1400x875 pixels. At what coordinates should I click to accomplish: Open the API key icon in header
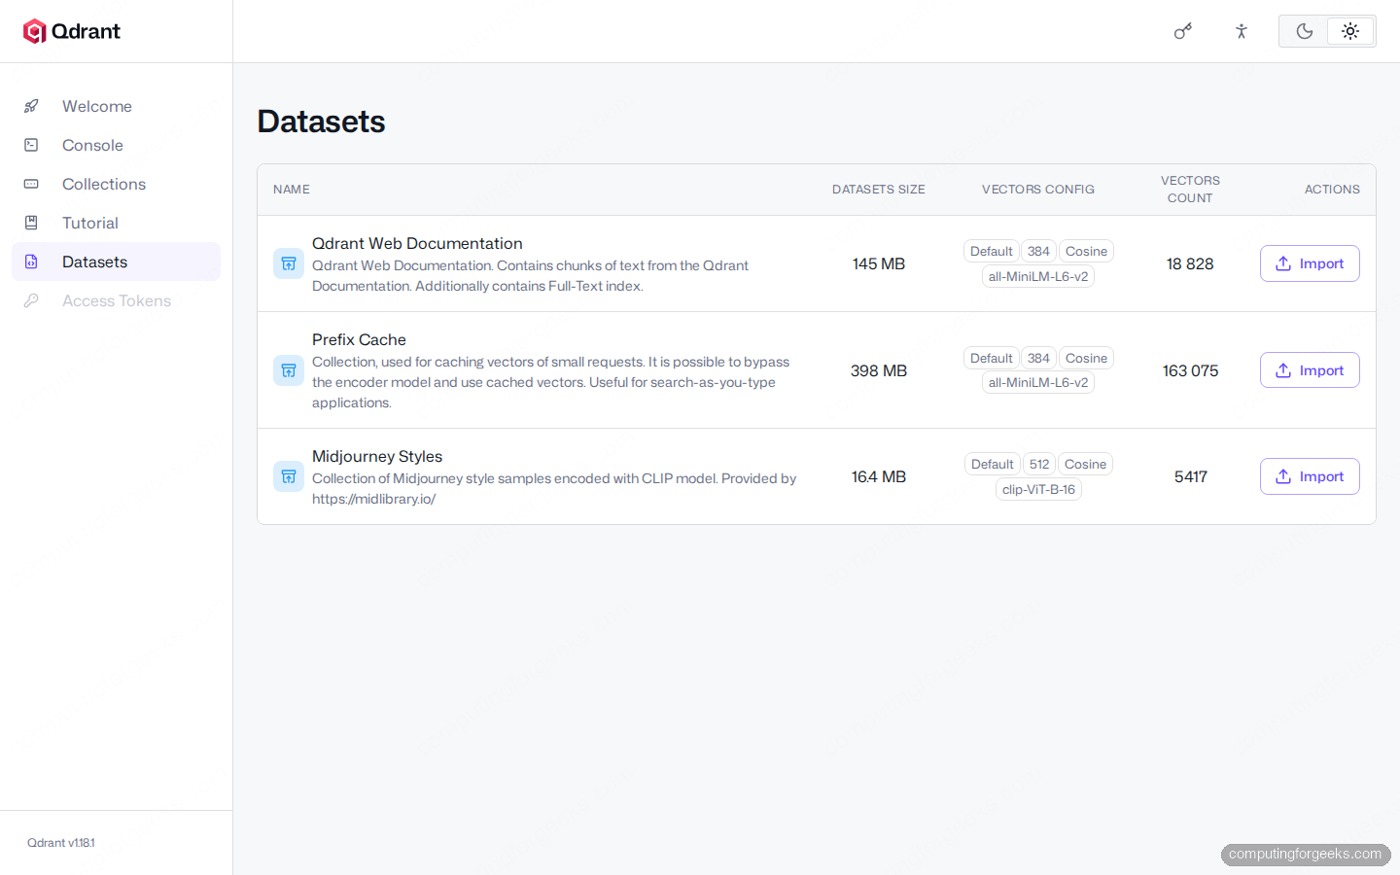(x=1183, y=31)
